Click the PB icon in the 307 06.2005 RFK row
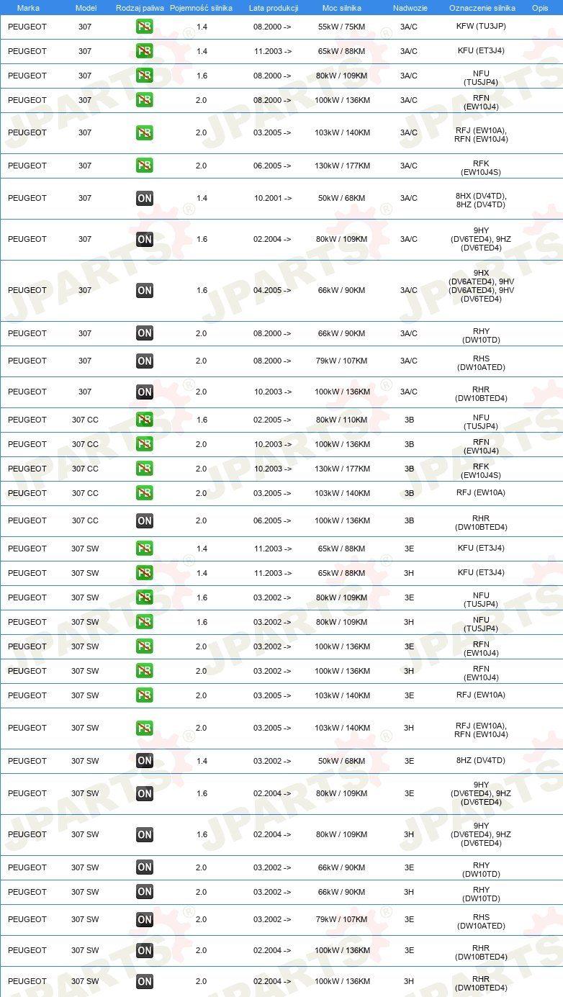Viewport: 563px width, 997px height. [x=145, y=166]
